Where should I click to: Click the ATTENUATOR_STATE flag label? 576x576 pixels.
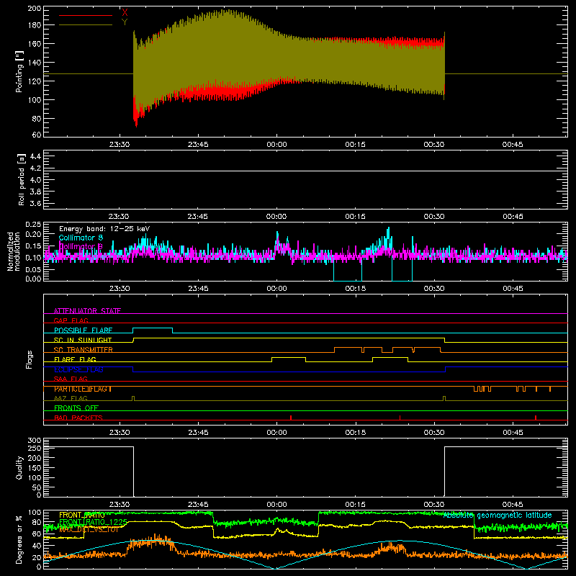click(87, 311)
